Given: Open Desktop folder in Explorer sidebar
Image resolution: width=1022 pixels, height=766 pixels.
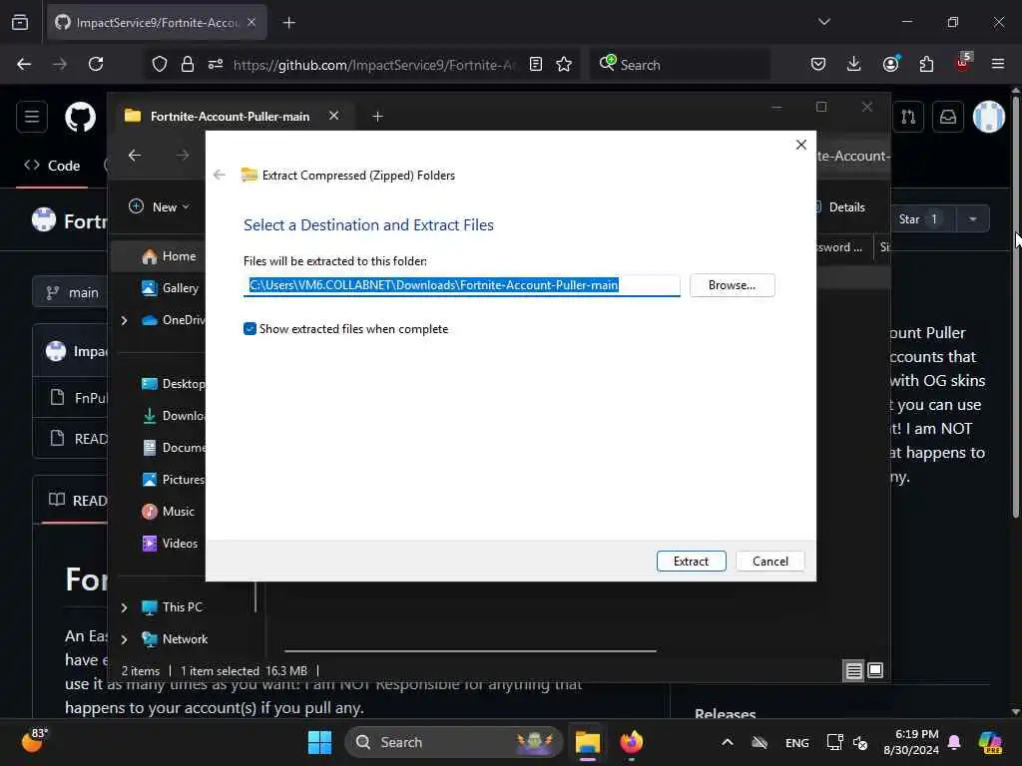Looking at the screenshot, I should coord(173,384).
